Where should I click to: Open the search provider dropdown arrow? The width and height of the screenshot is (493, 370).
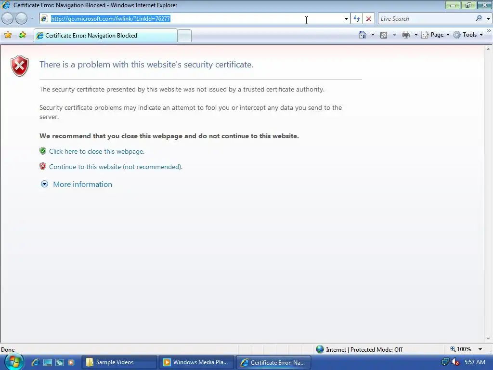coord(488,19)
